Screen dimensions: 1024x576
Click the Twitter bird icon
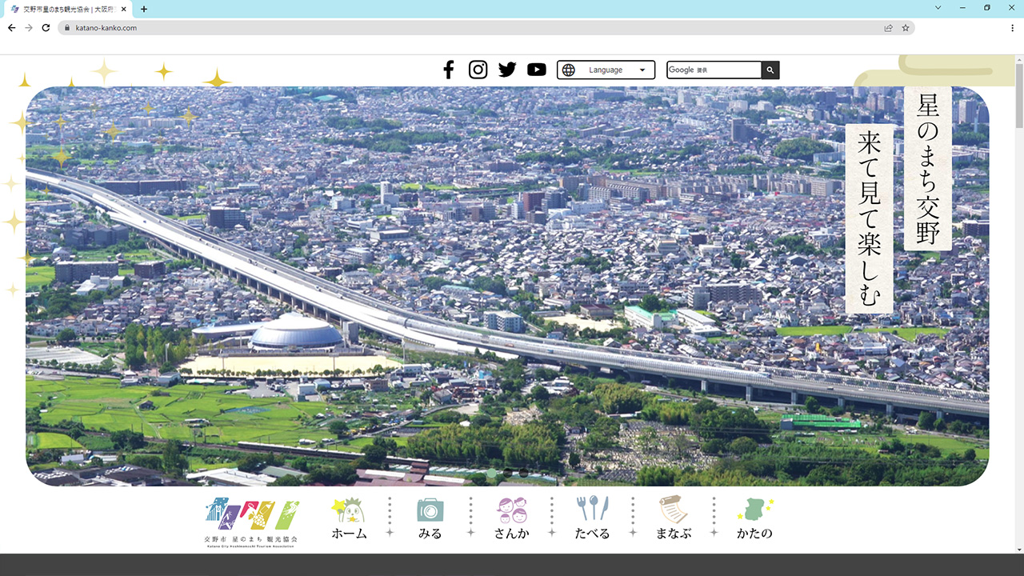coord(507,70)
